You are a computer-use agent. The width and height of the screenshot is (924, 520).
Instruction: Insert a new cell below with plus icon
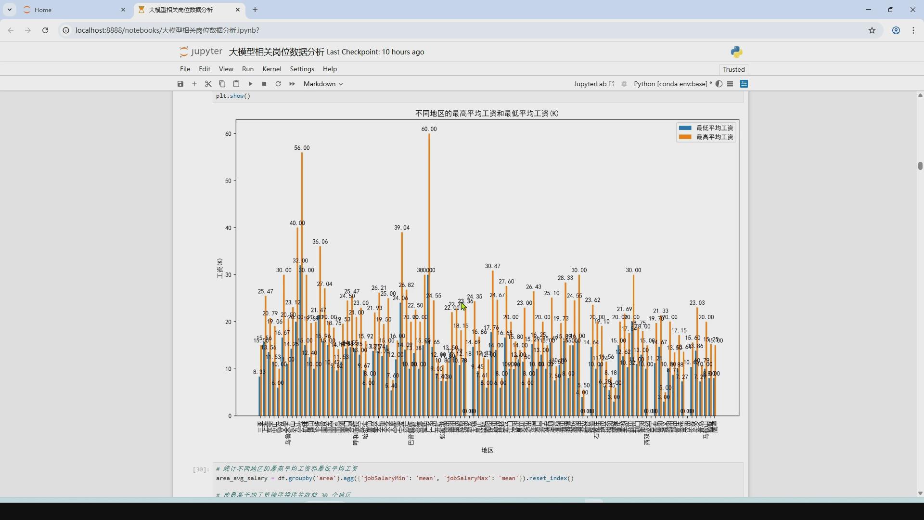pos(194,84)
